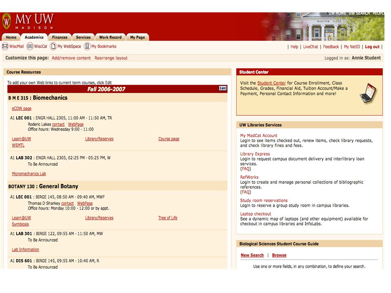Go to the Services tab
This screenshot has height=293, width=391.
tap(83, 37)
